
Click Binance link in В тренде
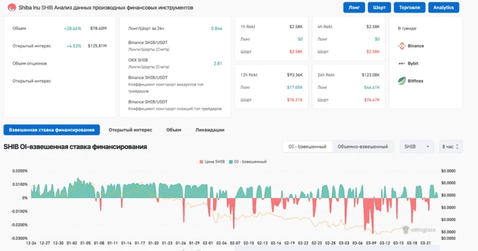tap(416, 46)
